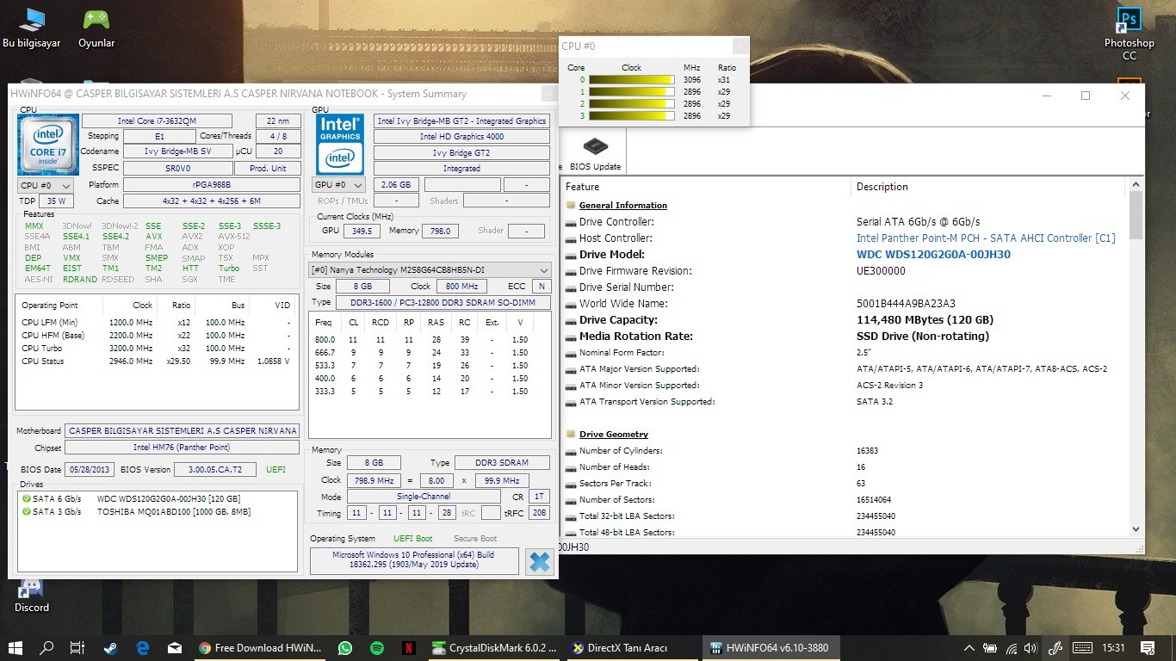Open Spotify from the taskbar
1176x661 pixels.
[377, 648]
